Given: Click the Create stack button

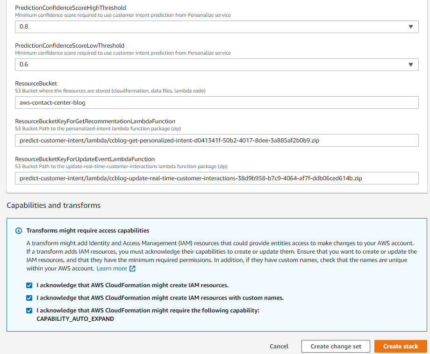Looking at the screenshot, I should pos(401,346).
